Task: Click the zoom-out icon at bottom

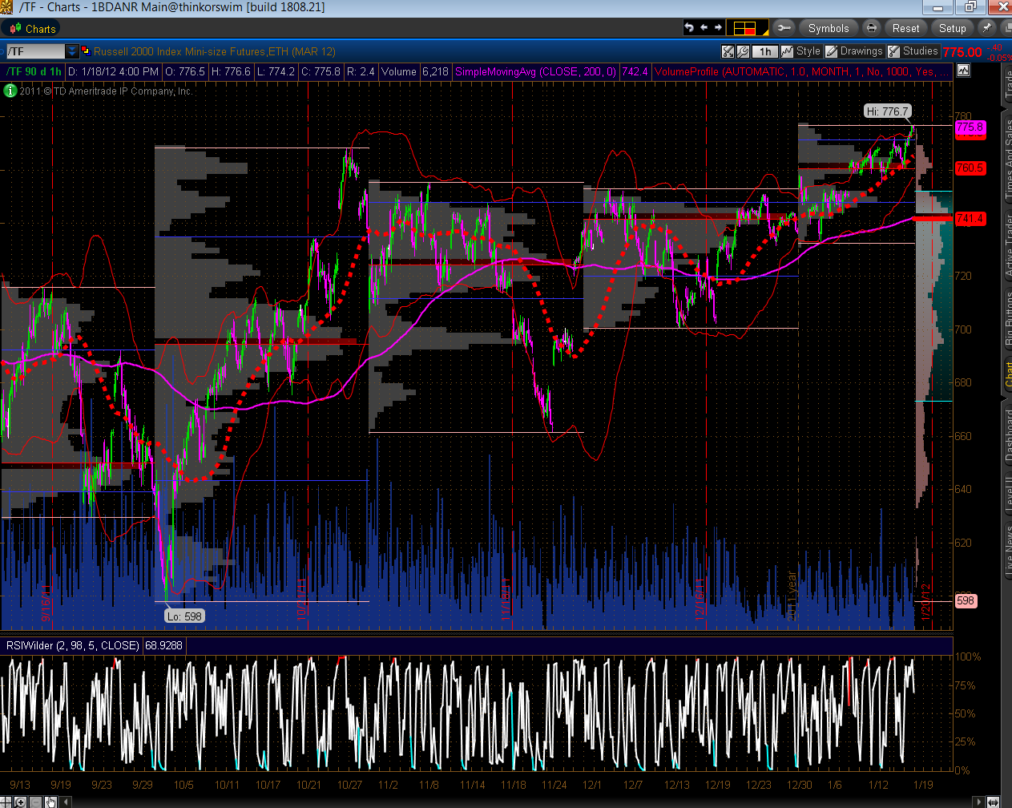Action: pyautogui.click(x=35, y=802)
